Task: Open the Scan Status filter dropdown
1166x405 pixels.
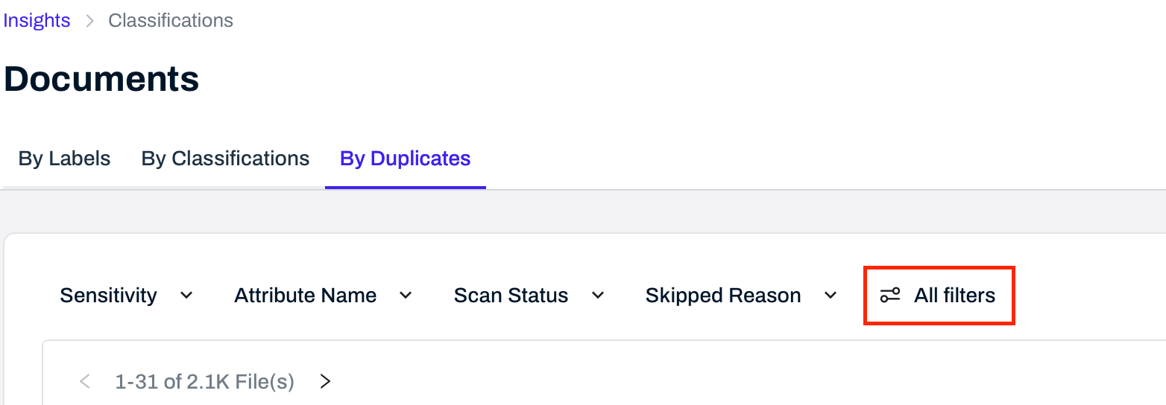Action: pyautogui.click(x=511, y=296)
